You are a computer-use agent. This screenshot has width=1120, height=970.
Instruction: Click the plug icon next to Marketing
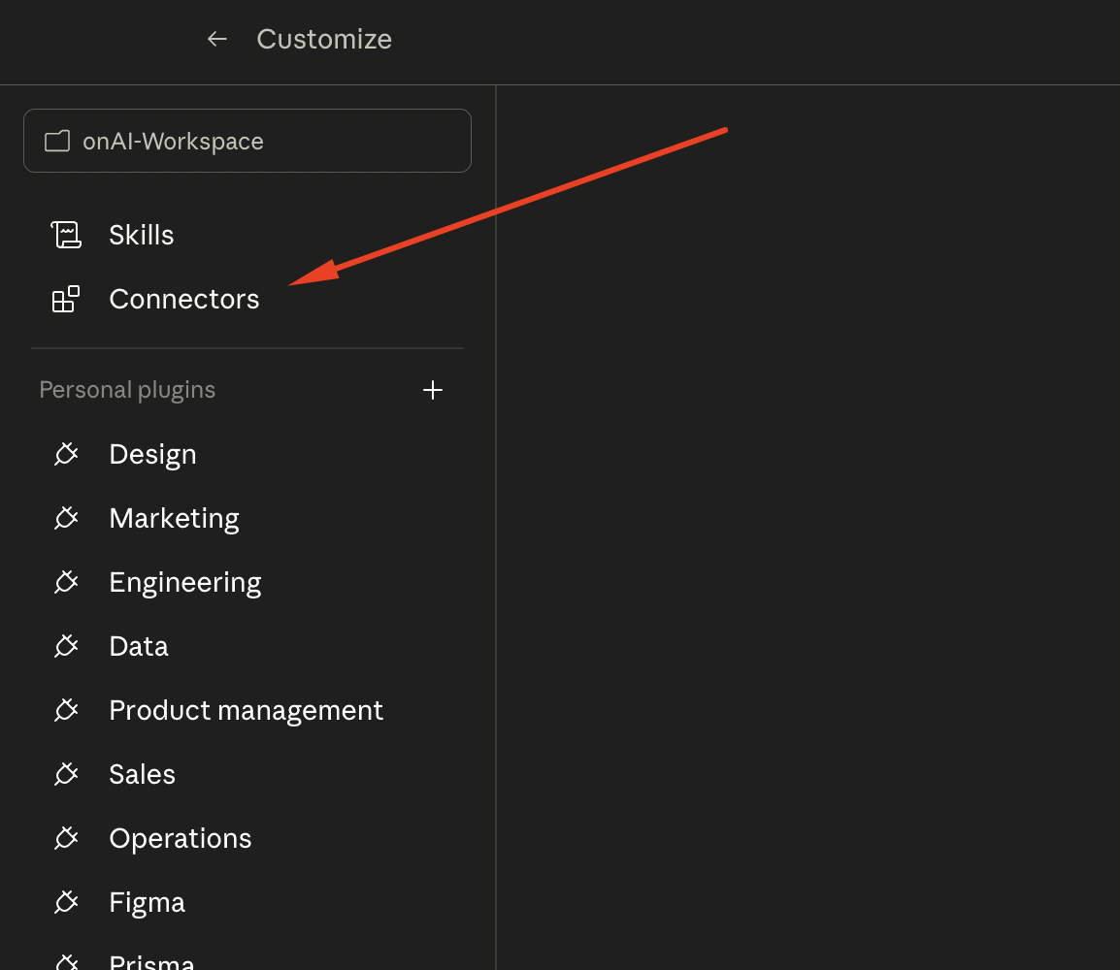pyautogui.click(x=66, y=518)
